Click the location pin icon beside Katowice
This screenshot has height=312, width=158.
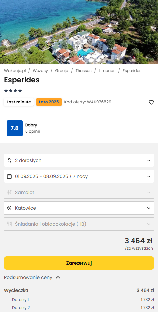[9, 208]
